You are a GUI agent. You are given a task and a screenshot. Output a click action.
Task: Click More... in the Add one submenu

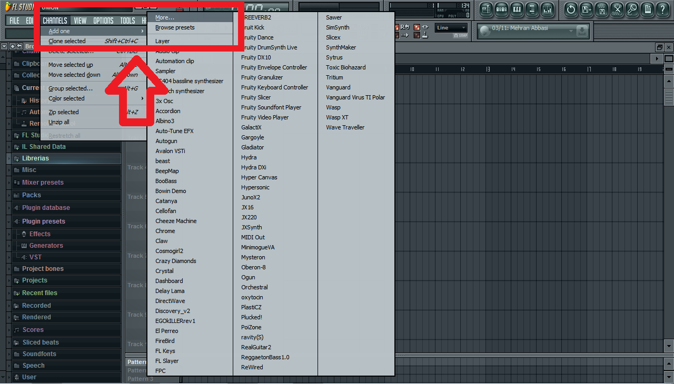(190, 17)
